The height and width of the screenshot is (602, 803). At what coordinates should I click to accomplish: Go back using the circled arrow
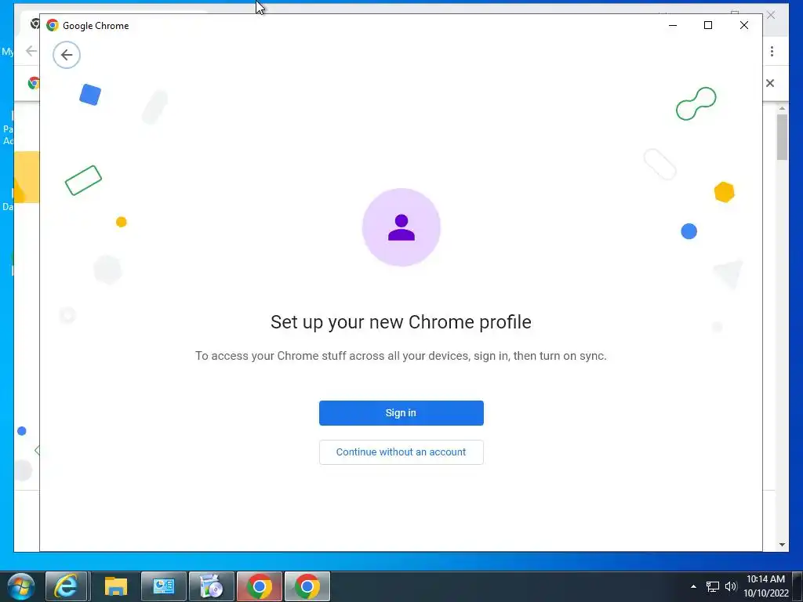67,55
